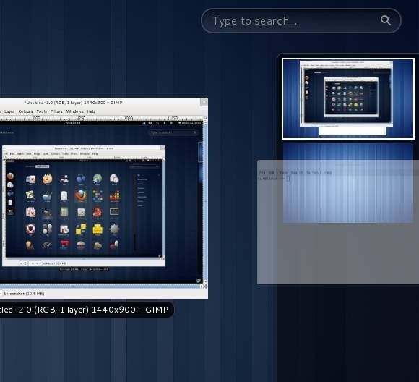Open the Layer menu in GIMP window
The height and width of the screenshot is (382, 419).
pyautogui.click(x=9, y=111)
